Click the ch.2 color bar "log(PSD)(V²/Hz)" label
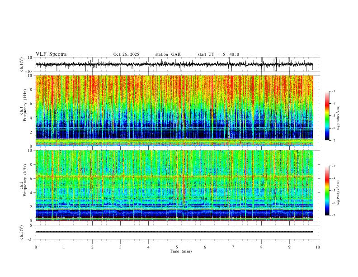Screen dimensions: 358x277 [339, 192]
